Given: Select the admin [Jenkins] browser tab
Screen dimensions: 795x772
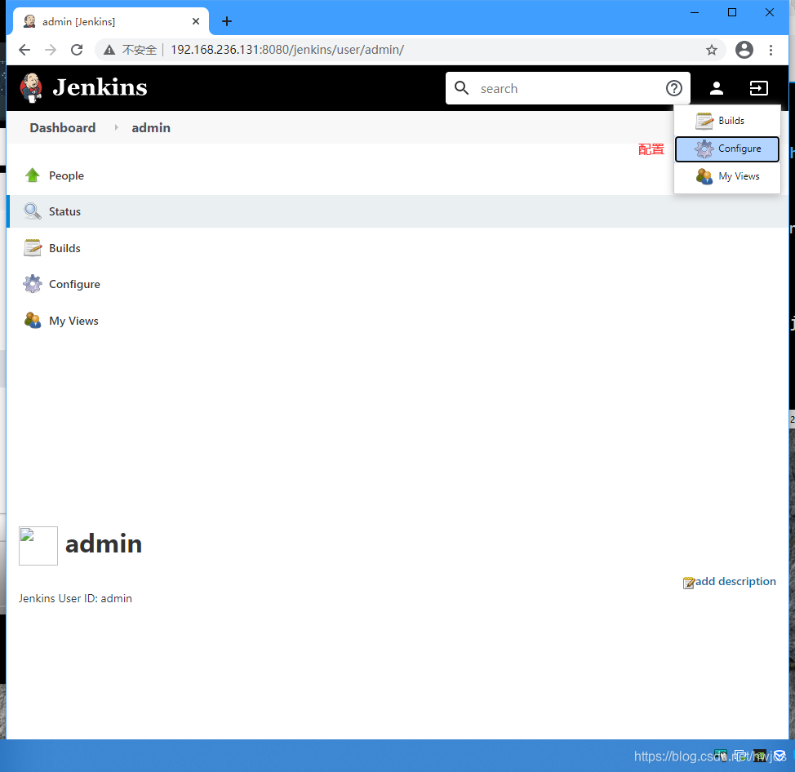Looking at the screenshot, I should click(x=110, y=21).
